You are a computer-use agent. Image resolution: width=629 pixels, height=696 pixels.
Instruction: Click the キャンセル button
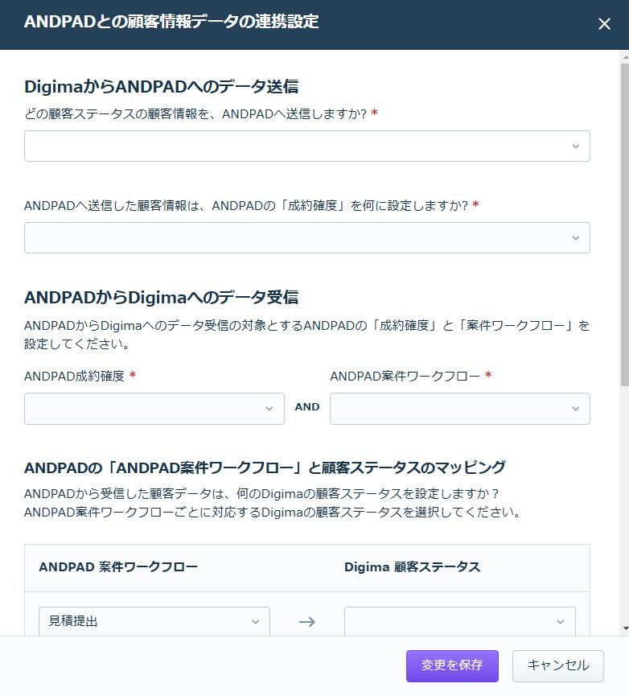558,665
